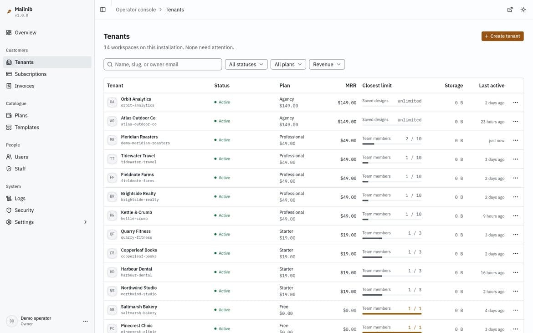The width and height of the screenshot is (533, 333).
Task: Click '23 hours ago' last active value
Action: [x=492, y=122]
